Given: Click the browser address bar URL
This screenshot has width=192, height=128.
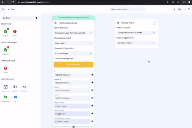Looking at the screenshot, I should tap(36, 2).
